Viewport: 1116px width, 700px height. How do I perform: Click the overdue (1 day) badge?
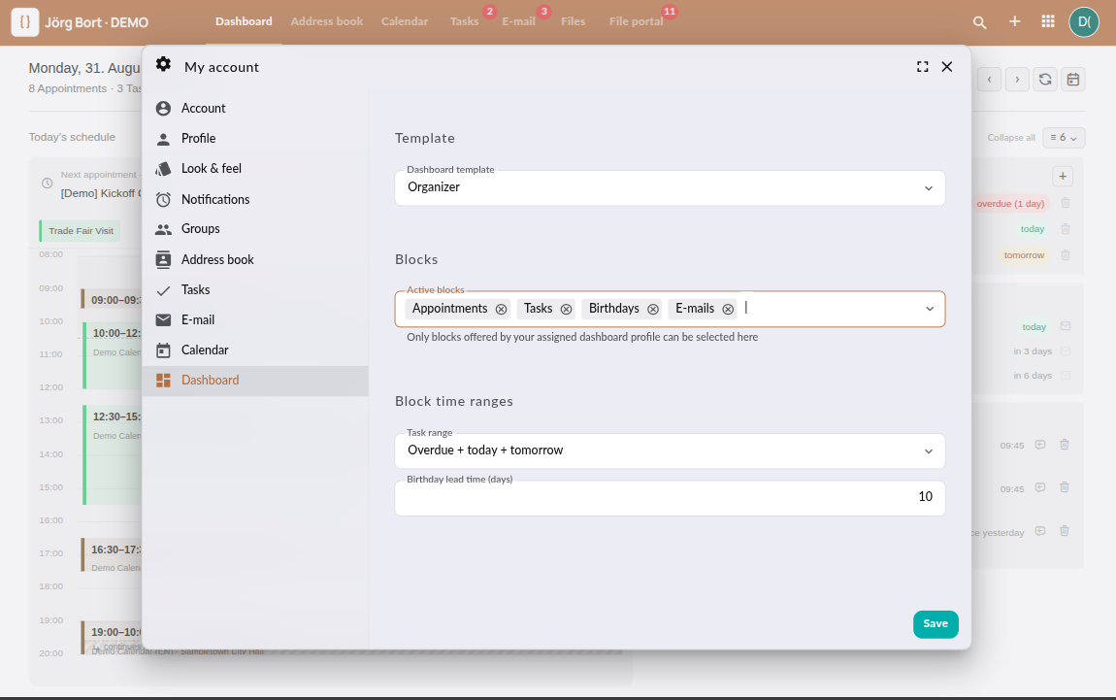click(1010, 204)
